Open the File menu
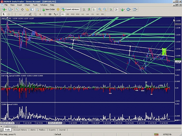The height and width of the screenshot is (136, 182). click(x=6, y=5)
